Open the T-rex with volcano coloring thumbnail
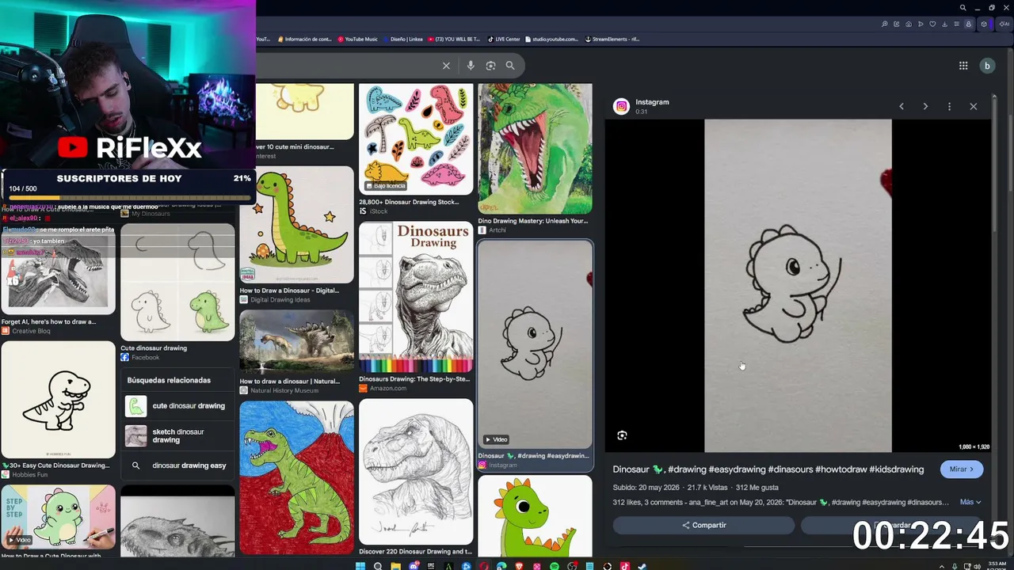Viewport: 1014px width, 570px height. pyautogui.click(x=297, y=477)
